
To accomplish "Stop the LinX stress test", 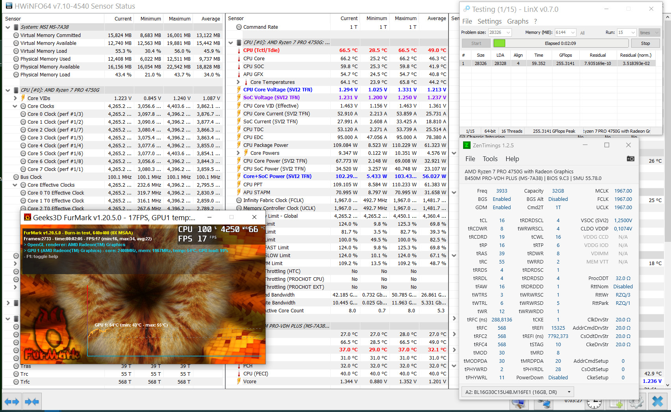I will [x=645, y=43].
